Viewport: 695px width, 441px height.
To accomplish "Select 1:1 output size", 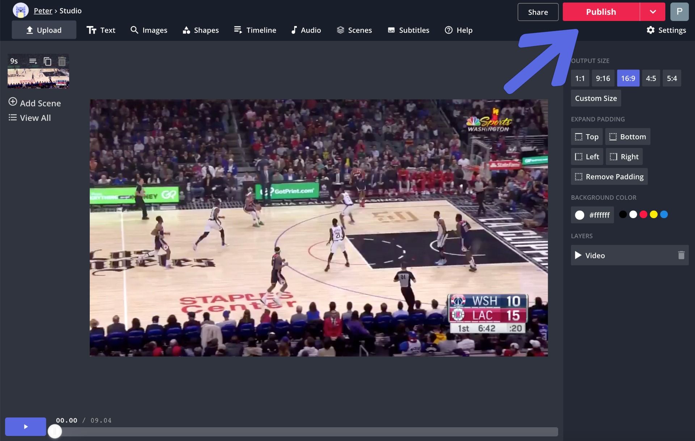I will 580,78.
